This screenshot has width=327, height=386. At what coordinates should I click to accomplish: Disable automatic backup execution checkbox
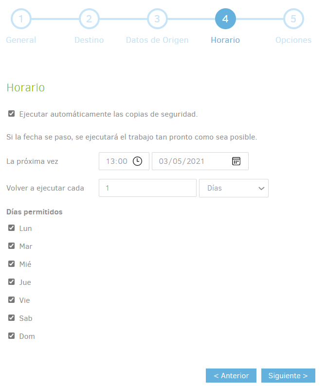(12, 114)
